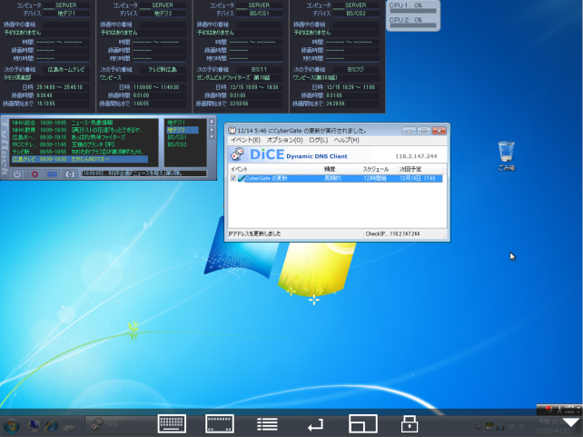Click the CheckIP status bar entry
Viewport: 583px width, 437px height.
point(392,233)
